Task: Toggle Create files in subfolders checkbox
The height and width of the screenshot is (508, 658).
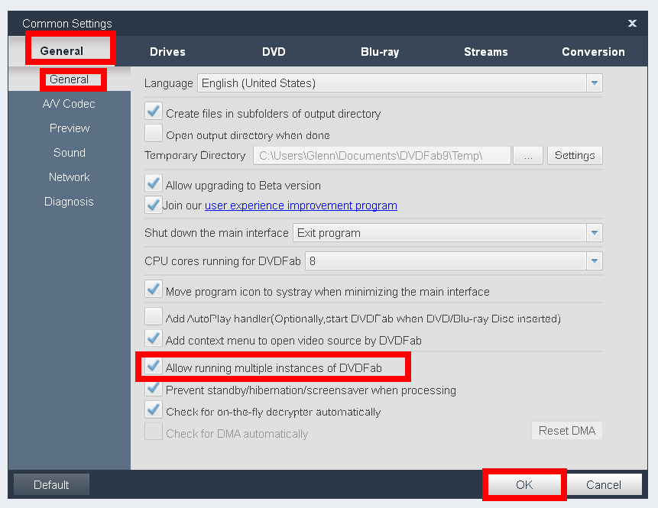Action: (154, 112)
